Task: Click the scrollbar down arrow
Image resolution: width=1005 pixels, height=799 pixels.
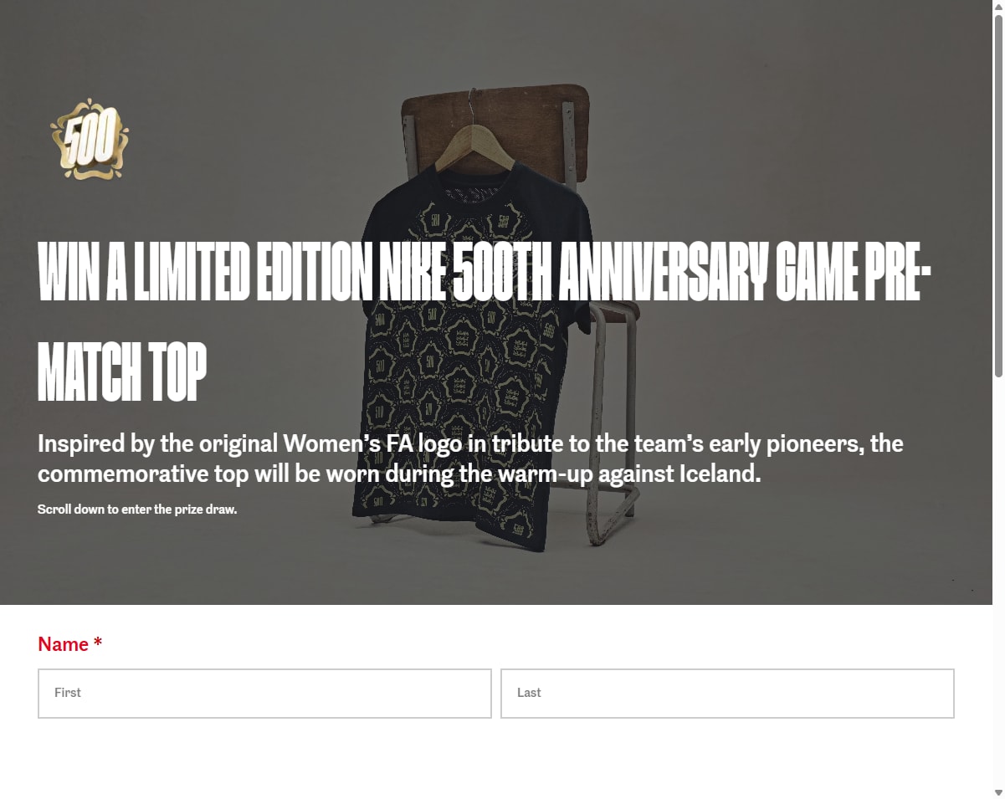Action: (998, 792)
